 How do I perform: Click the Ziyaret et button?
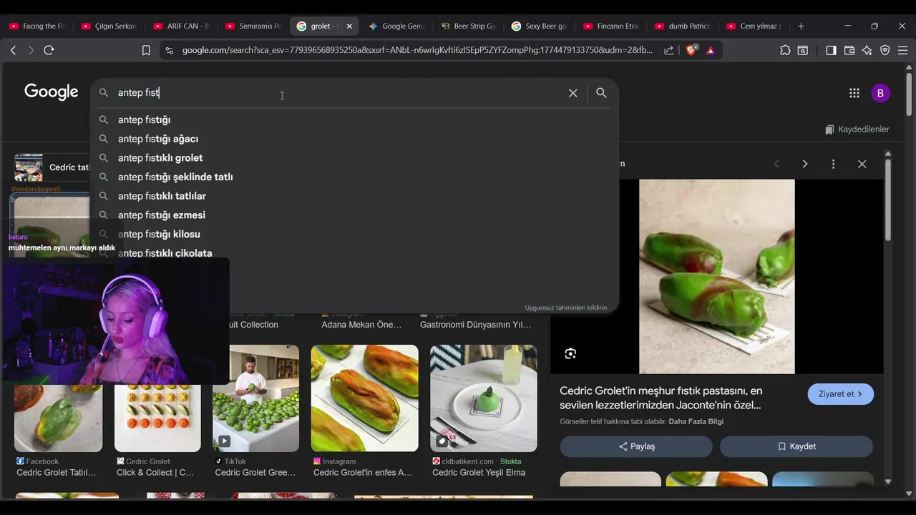tap(840, 394)
